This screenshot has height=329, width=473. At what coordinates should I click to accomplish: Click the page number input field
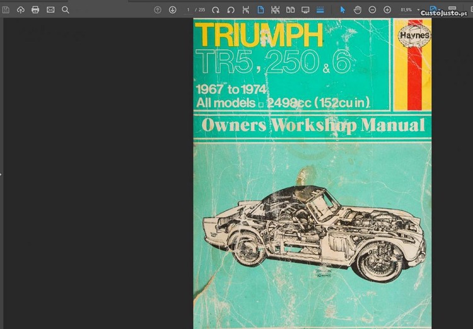pos(189,10)
